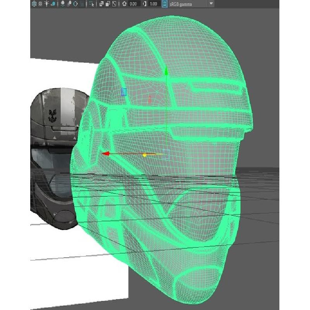Open the sRGB gamma color space dropdown
310x310 pixels.
211,4
